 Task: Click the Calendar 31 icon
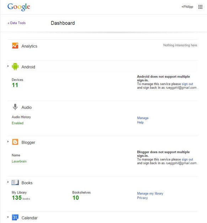[15, 217]
